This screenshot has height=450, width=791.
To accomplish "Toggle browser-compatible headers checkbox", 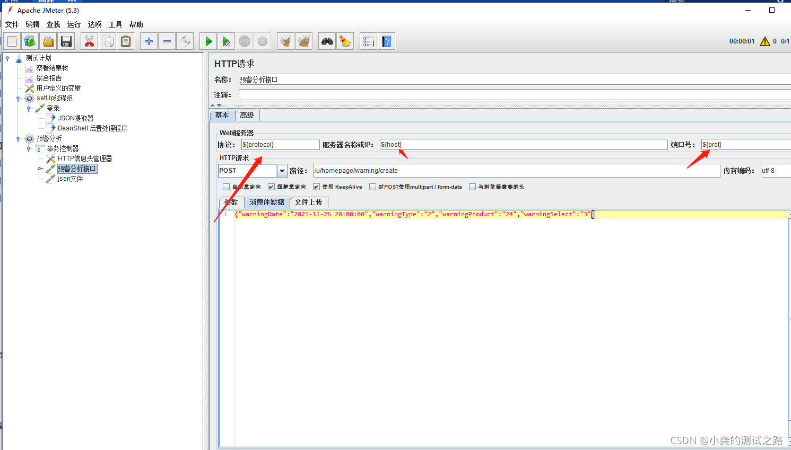I will 473,187.
